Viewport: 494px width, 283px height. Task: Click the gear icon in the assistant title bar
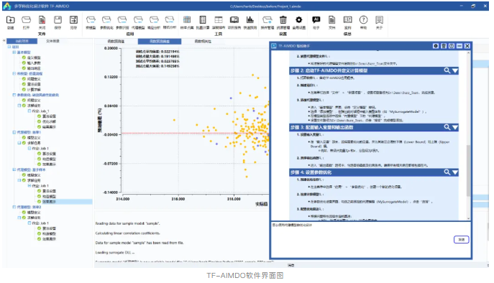click(436, 46)
